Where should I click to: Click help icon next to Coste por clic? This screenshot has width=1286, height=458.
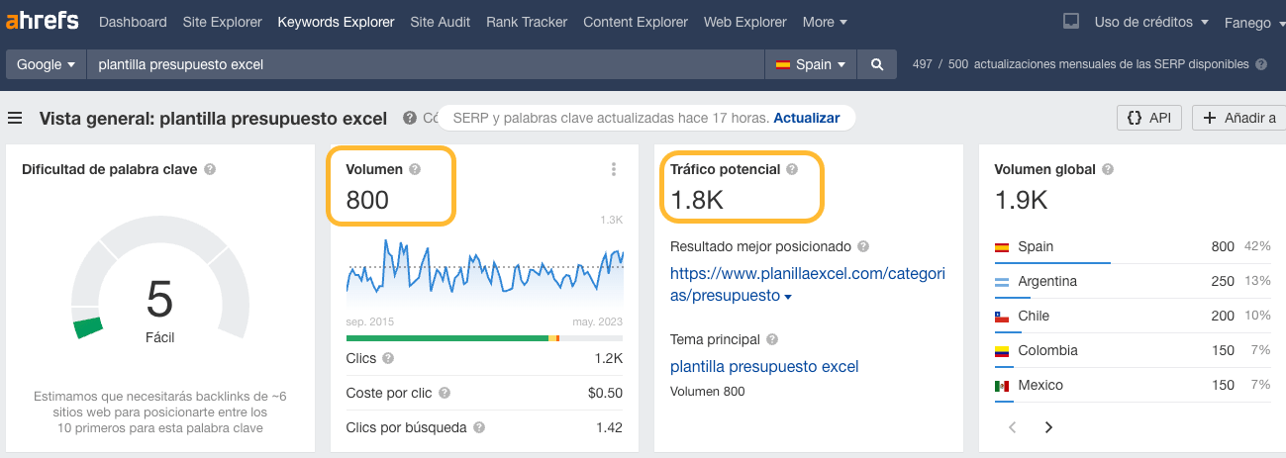click(445, 393)
